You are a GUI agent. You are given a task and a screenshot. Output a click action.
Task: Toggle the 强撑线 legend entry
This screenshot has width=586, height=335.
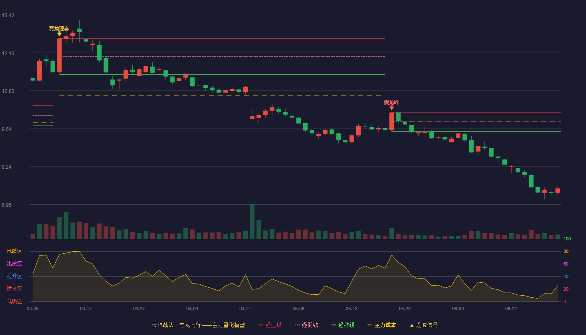click(343, 325)
